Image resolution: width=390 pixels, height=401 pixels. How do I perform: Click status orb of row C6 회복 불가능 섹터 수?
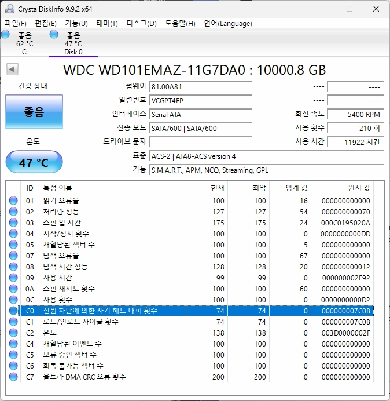(13, 366)
